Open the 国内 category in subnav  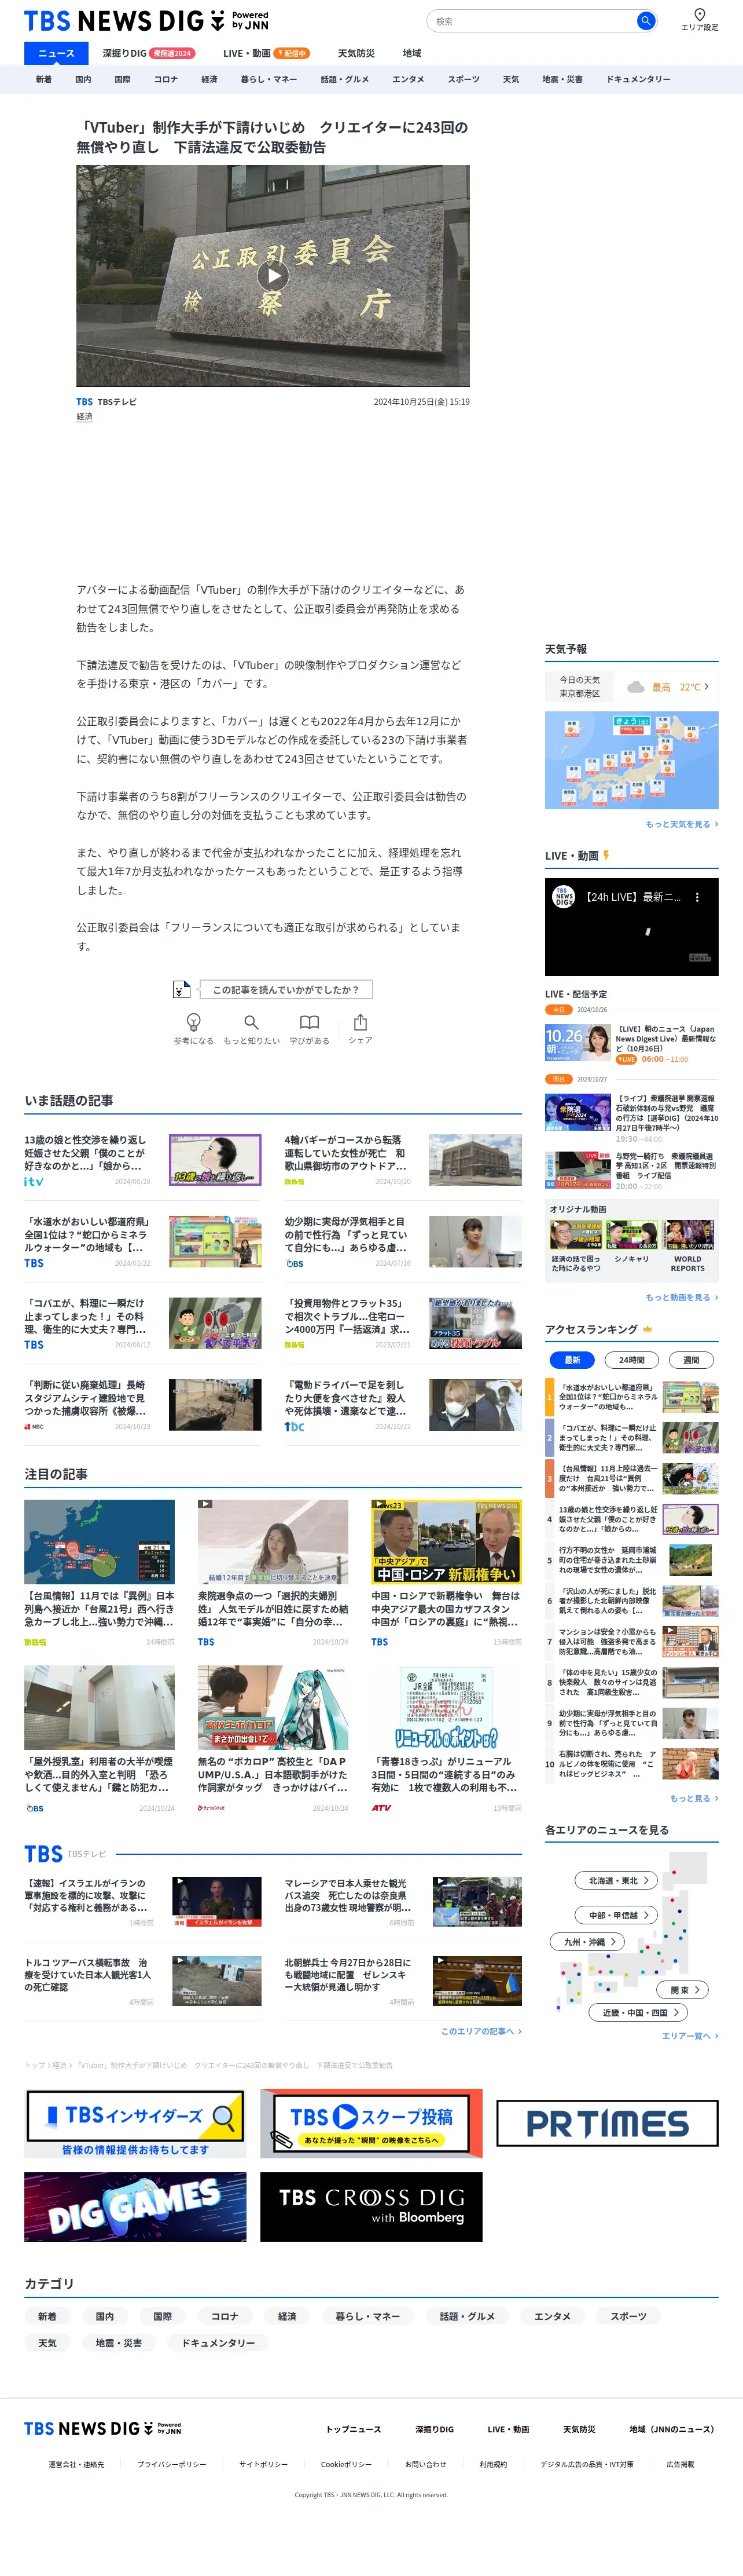[x=83, y=79]
